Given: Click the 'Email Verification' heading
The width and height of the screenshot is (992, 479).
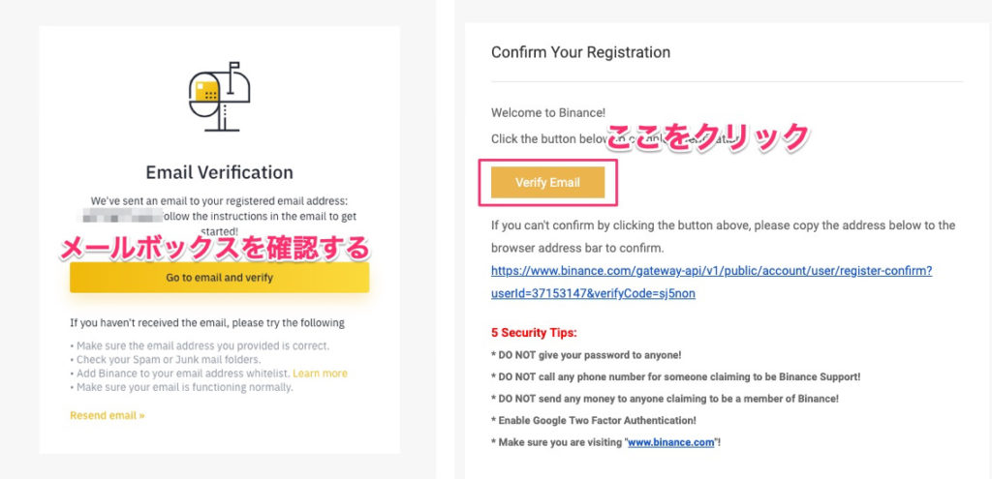Looking at the screenshot, I should [x=219, y=172].
